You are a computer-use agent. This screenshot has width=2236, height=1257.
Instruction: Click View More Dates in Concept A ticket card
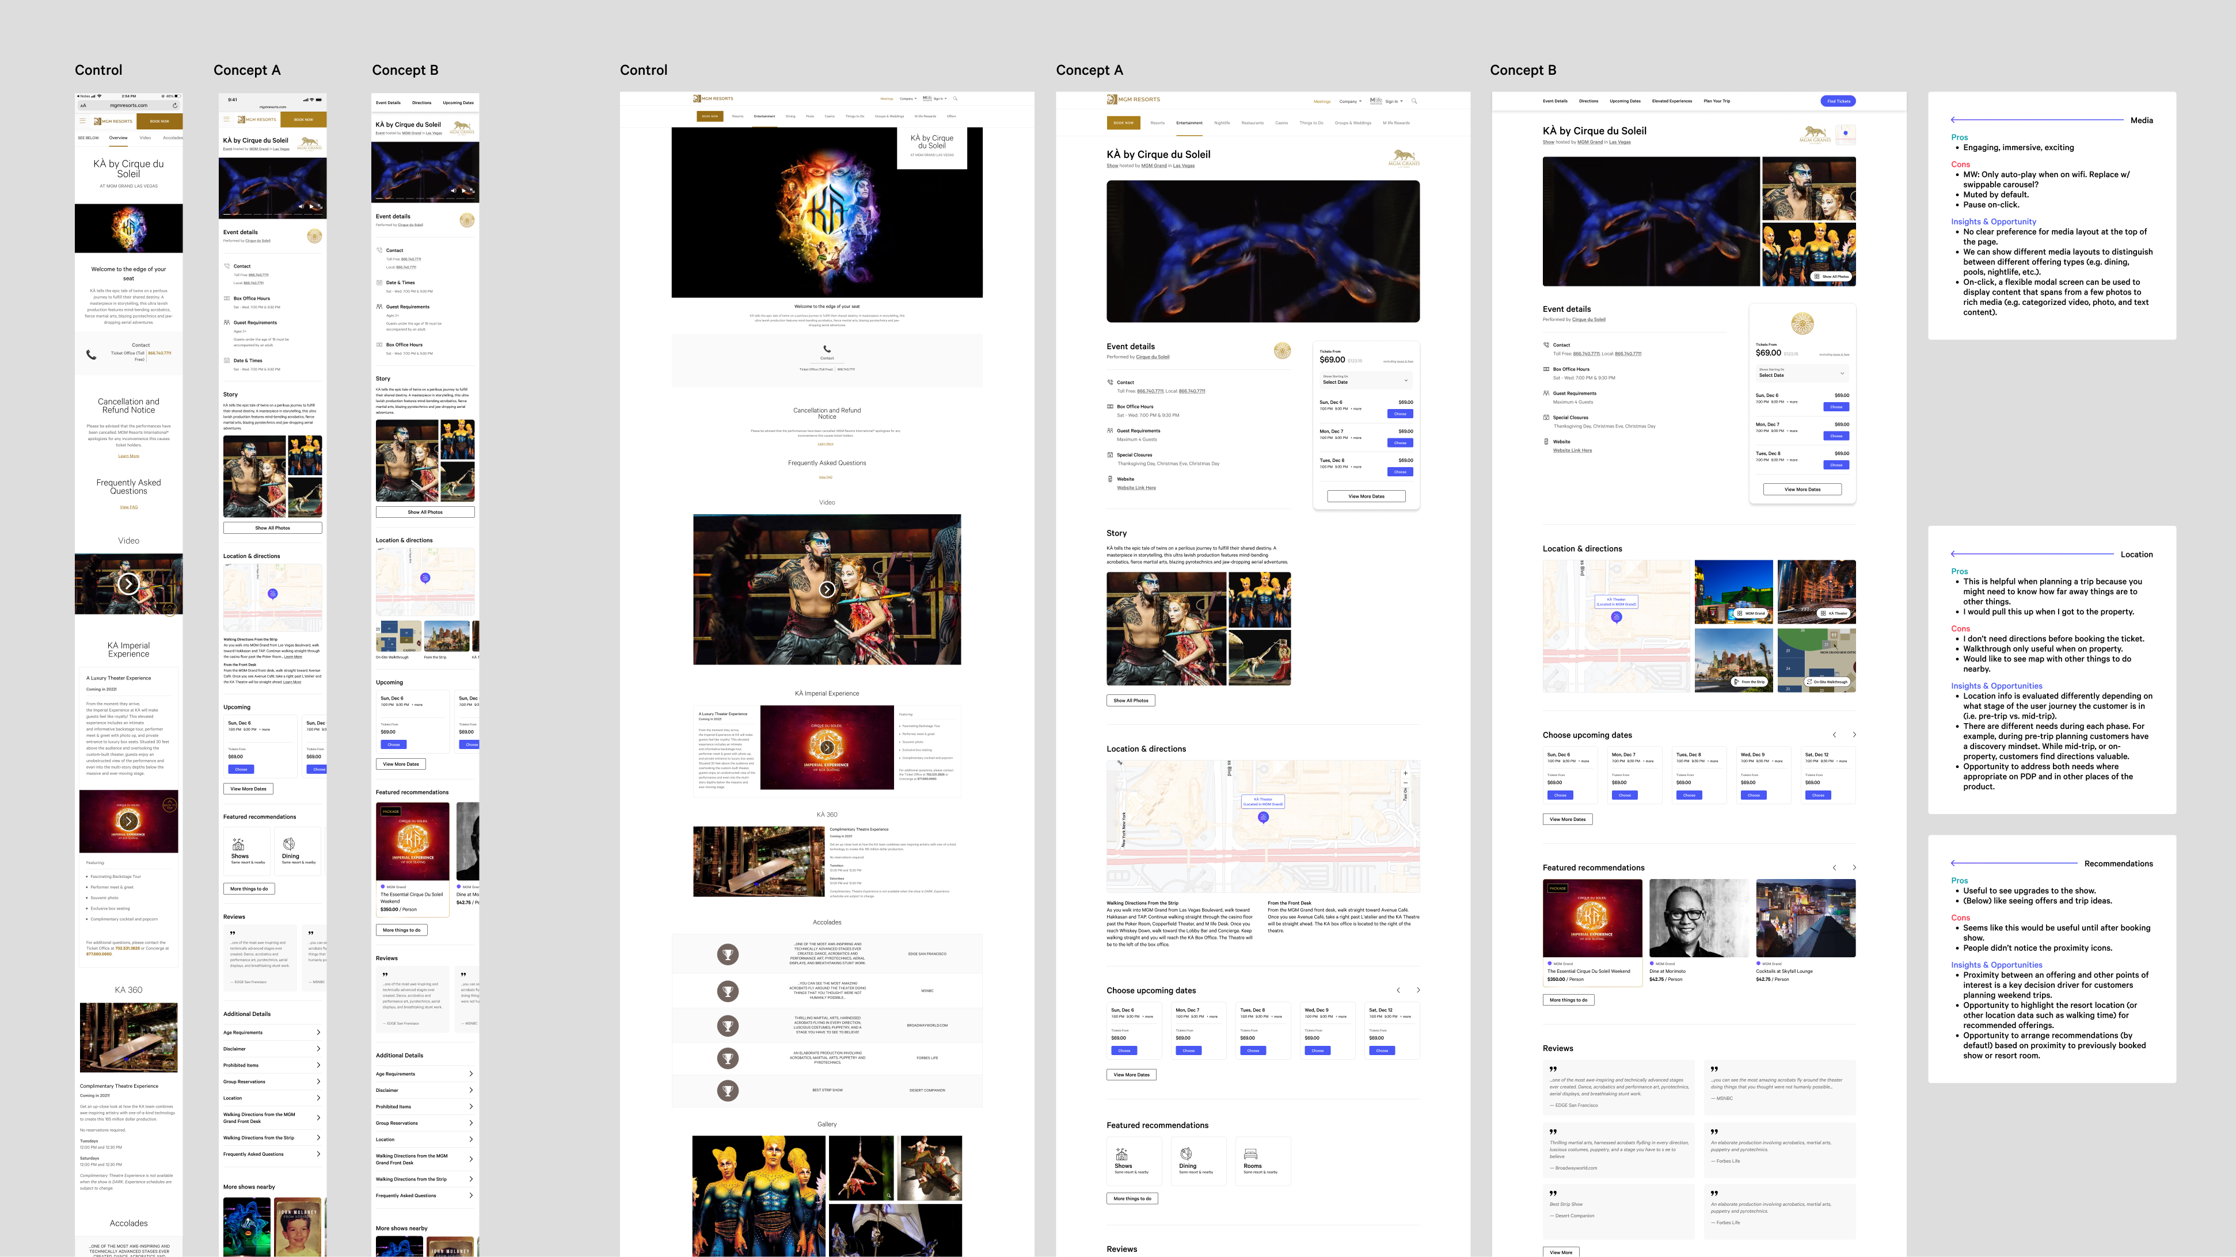(1366, 496)
